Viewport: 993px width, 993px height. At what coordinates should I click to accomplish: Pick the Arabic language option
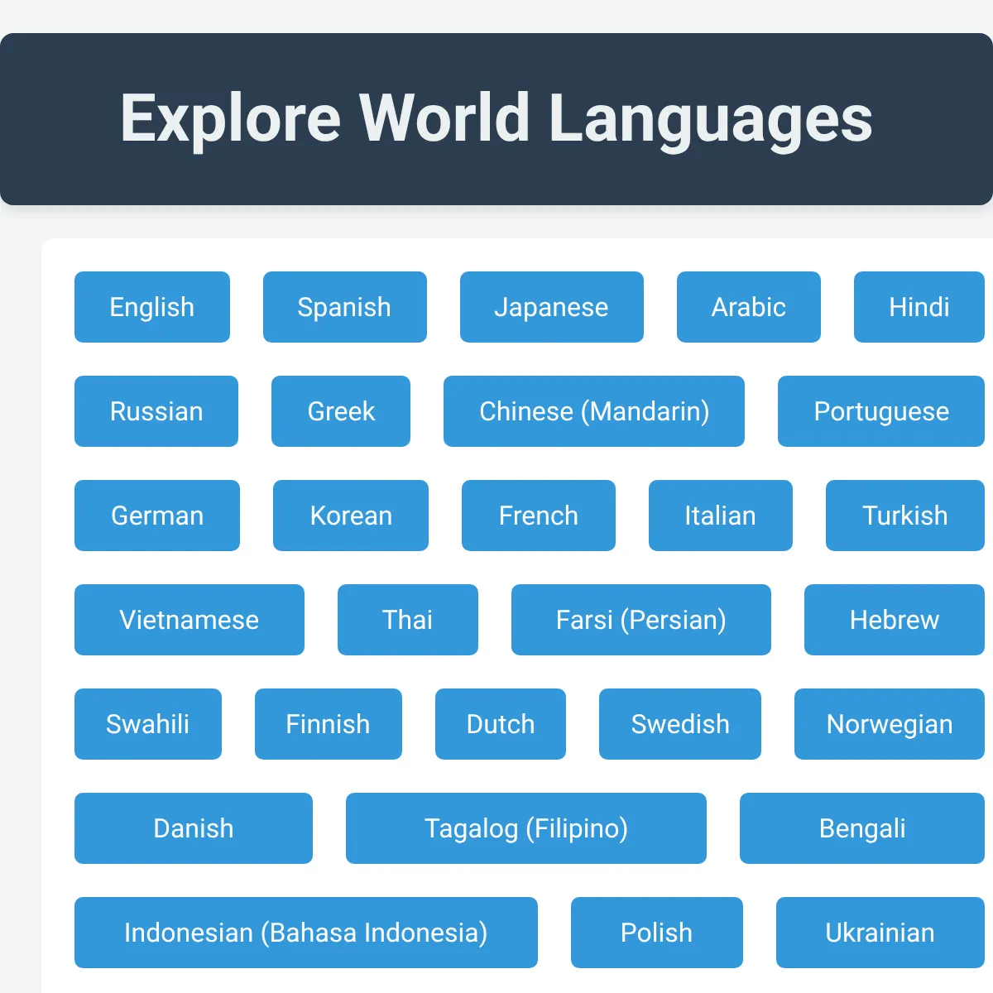pyautogui.click(x=749, y=307)
